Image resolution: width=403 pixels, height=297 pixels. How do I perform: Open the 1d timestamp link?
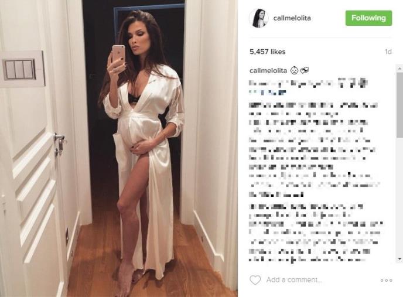pos(388,52)
